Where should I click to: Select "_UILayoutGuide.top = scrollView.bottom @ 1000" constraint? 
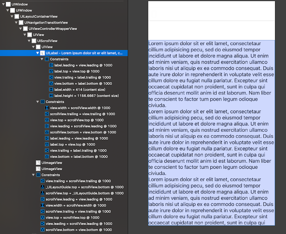click(x=85, y=187)
